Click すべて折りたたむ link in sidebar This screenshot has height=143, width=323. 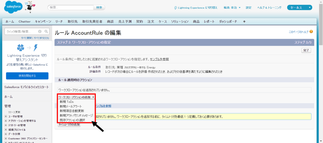point(41,38)
